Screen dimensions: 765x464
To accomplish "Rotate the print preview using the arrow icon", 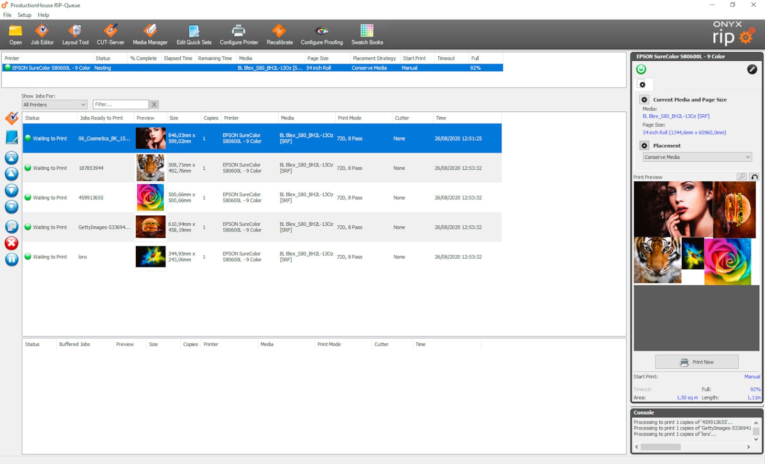I will click(x=754, y=177).
